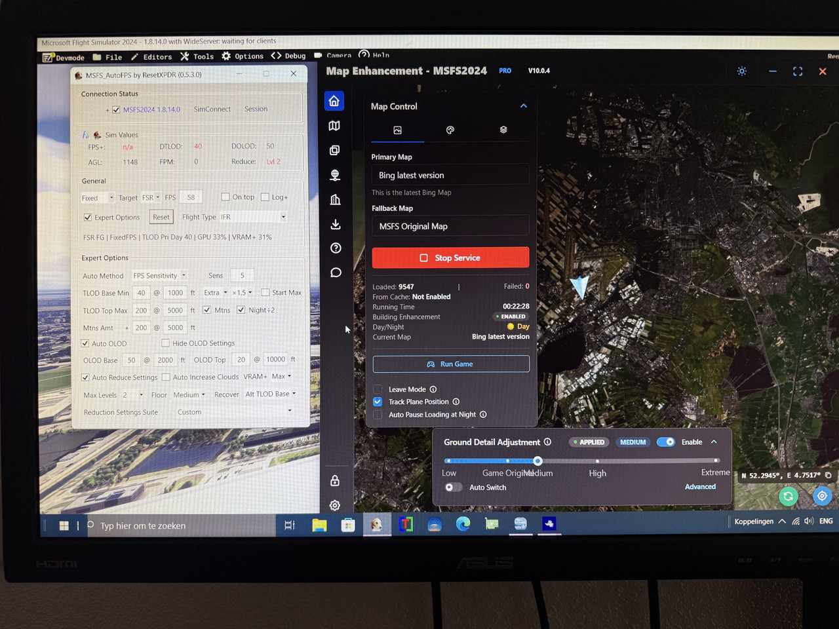Click the green refresh button on the map

(789, 497)
